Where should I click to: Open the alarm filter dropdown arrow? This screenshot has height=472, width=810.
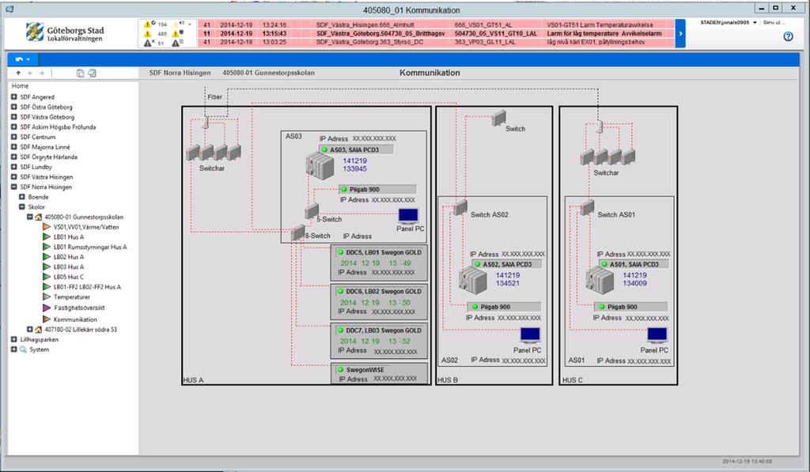click(190, 25)
